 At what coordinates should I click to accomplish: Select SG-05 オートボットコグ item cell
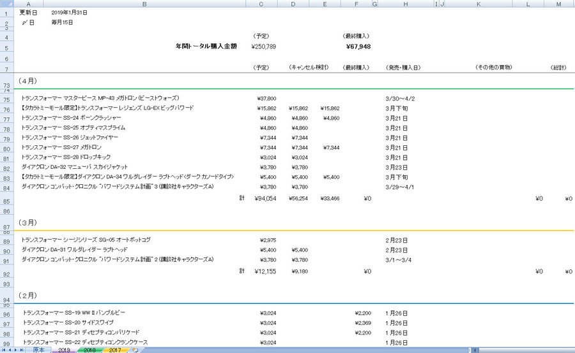(86, 240)
